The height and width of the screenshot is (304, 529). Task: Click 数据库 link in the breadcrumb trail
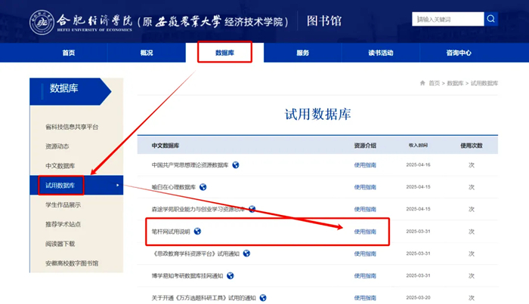pyautogui.click(x=455, y=83)
